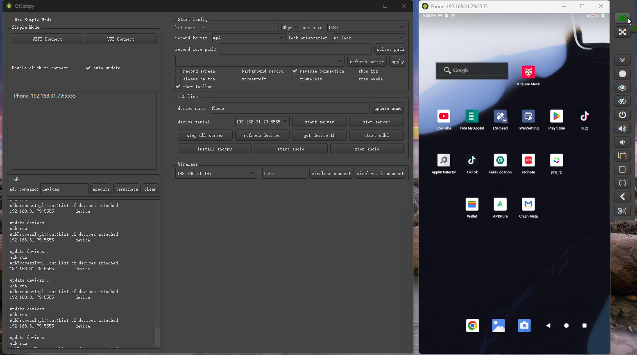Screen dimensions: 637x355
Task: Click the wireless connect button
Action: coord(331,173)
